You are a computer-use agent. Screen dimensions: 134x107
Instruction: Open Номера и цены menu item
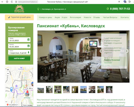(45, 17)
